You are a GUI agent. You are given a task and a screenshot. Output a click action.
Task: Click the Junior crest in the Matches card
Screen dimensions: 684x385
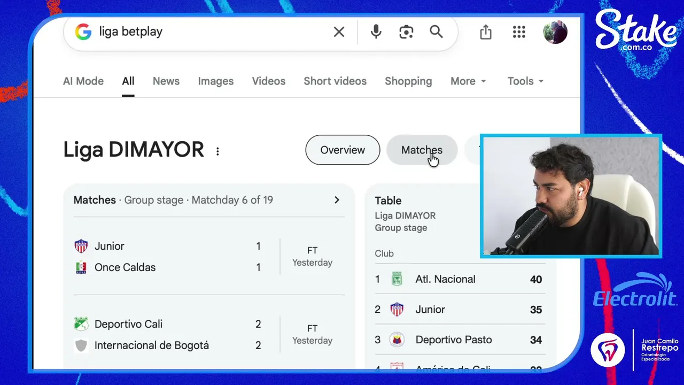pyautogui.click(x=81, y=247)
